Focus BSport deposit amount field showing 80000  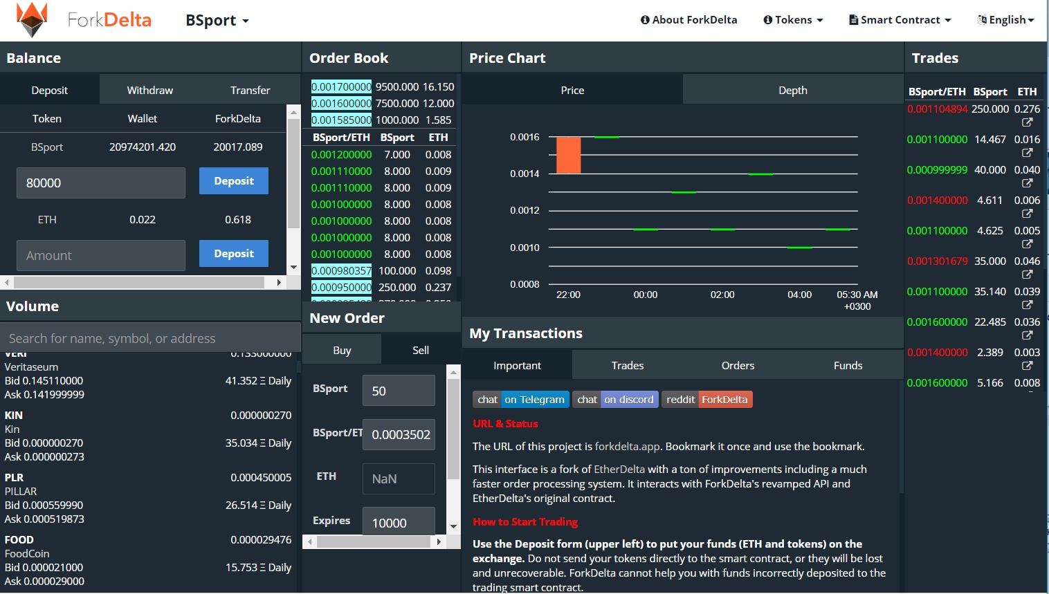click(101, 183)
